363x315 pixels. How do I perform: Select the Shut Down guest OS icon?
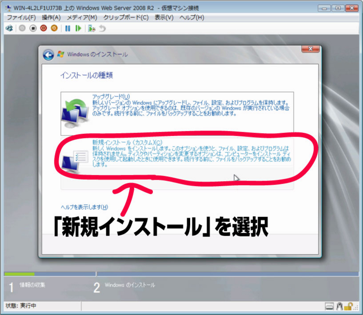point(43,28)
